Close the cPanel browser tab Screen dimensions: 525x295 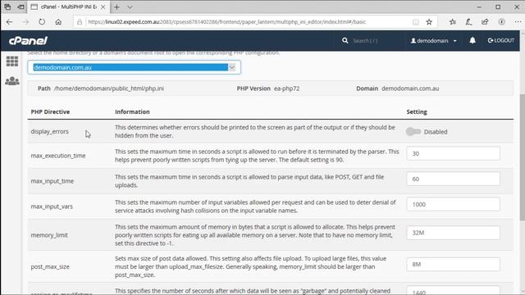tap(103, 7)
